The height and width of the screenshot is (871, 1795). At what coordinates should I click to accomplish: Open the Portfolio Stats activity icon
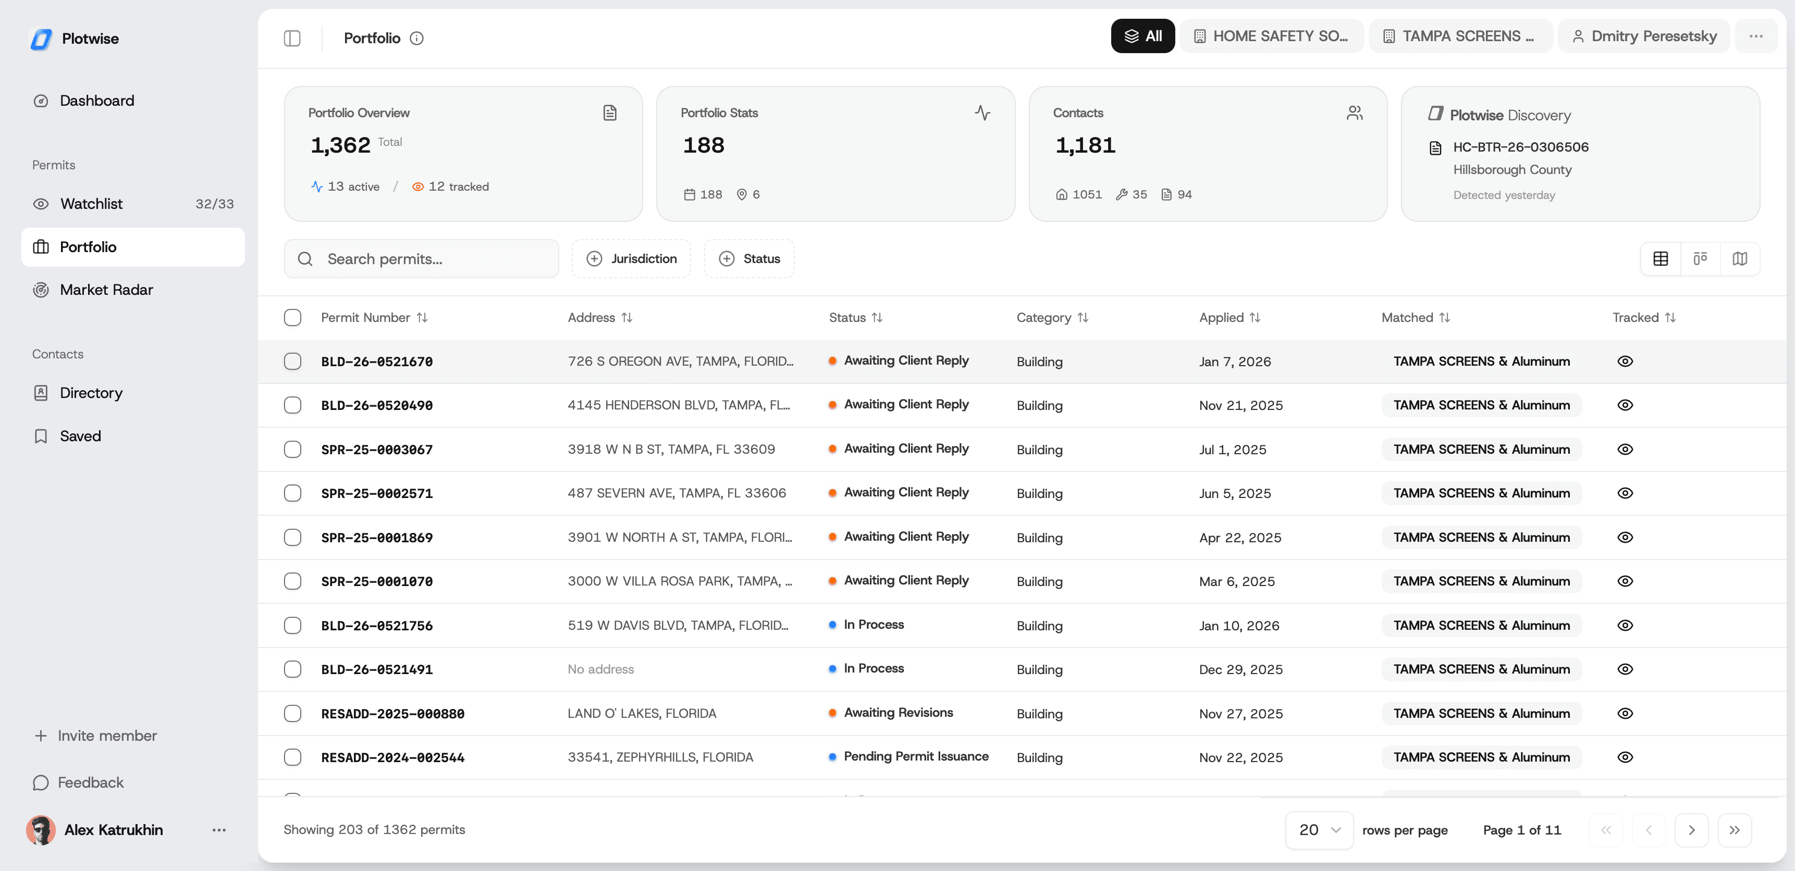pos(982,112)
